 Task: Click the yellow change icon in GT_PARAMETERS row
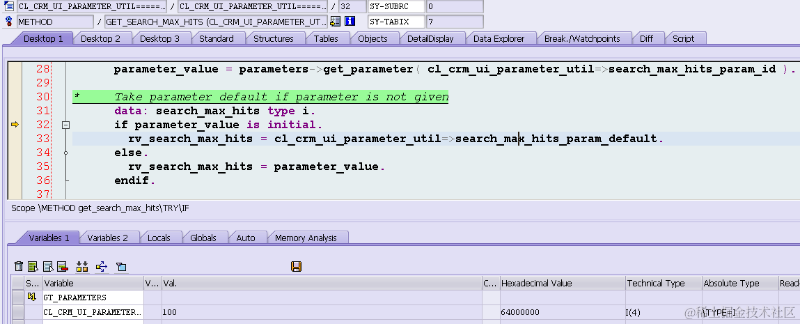[31, 297]
